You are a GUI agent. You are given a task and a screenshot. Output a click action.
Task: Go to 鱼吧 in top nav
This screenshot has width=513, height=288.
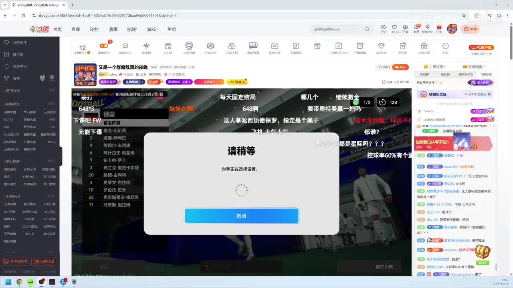click(172, 29)
